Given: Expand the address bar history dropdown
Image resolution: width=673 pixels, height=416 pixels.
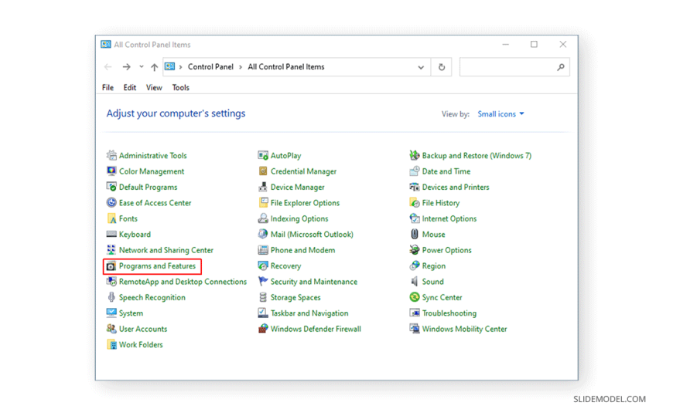Looking at the screenshot, I should pyautogui.click(x=421, y=67).
